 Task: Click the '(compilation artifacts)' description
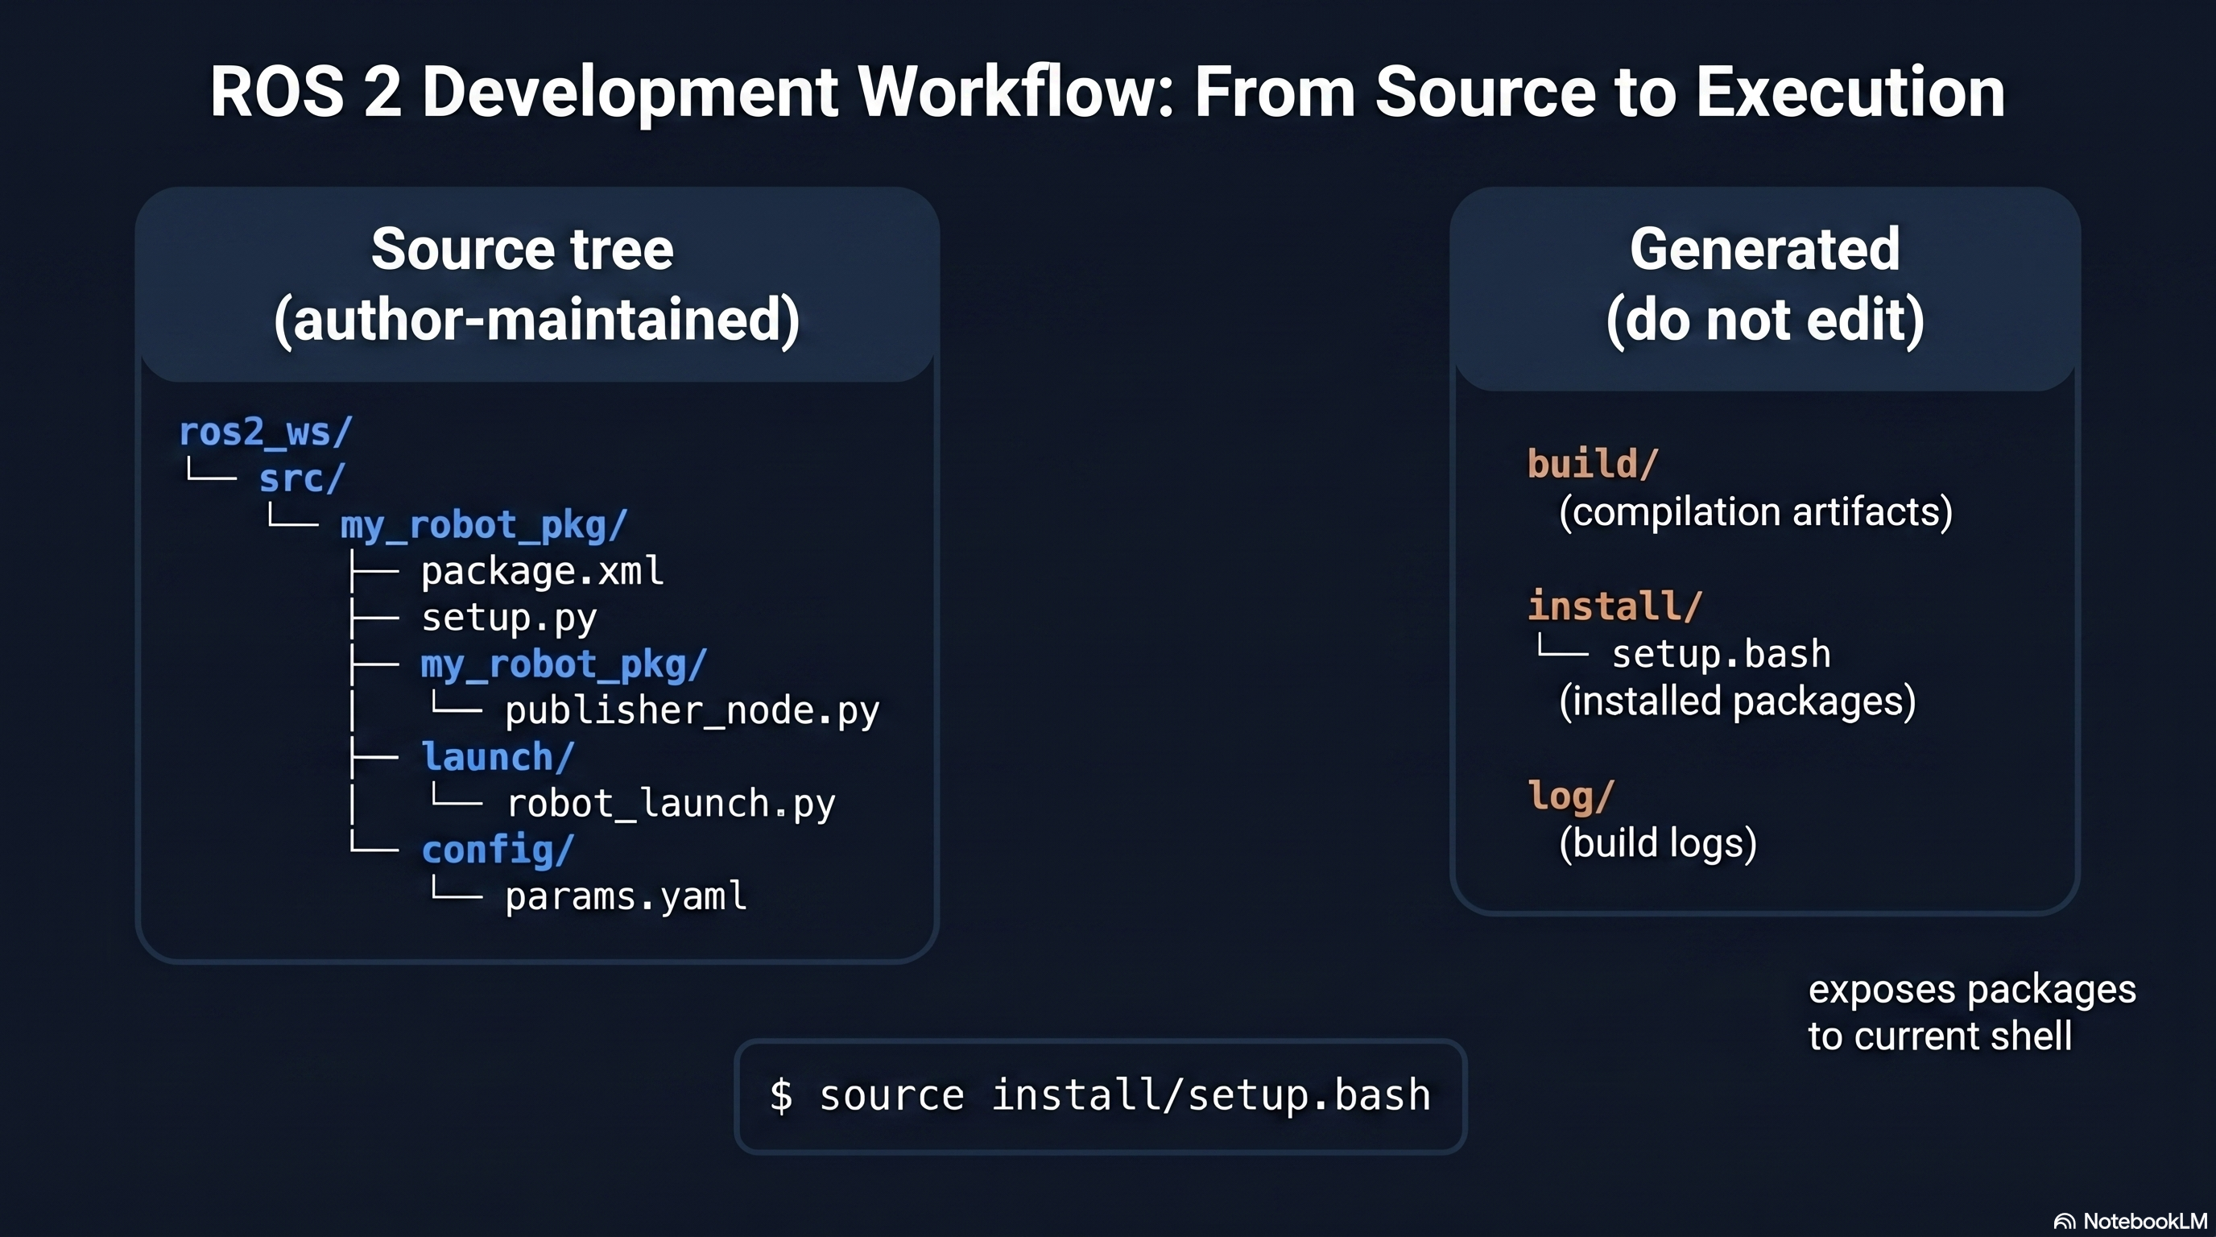click(1755, 512)
